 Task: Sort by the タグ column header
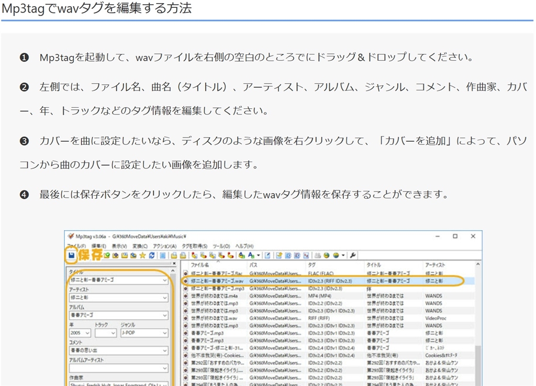pos(312,265)
